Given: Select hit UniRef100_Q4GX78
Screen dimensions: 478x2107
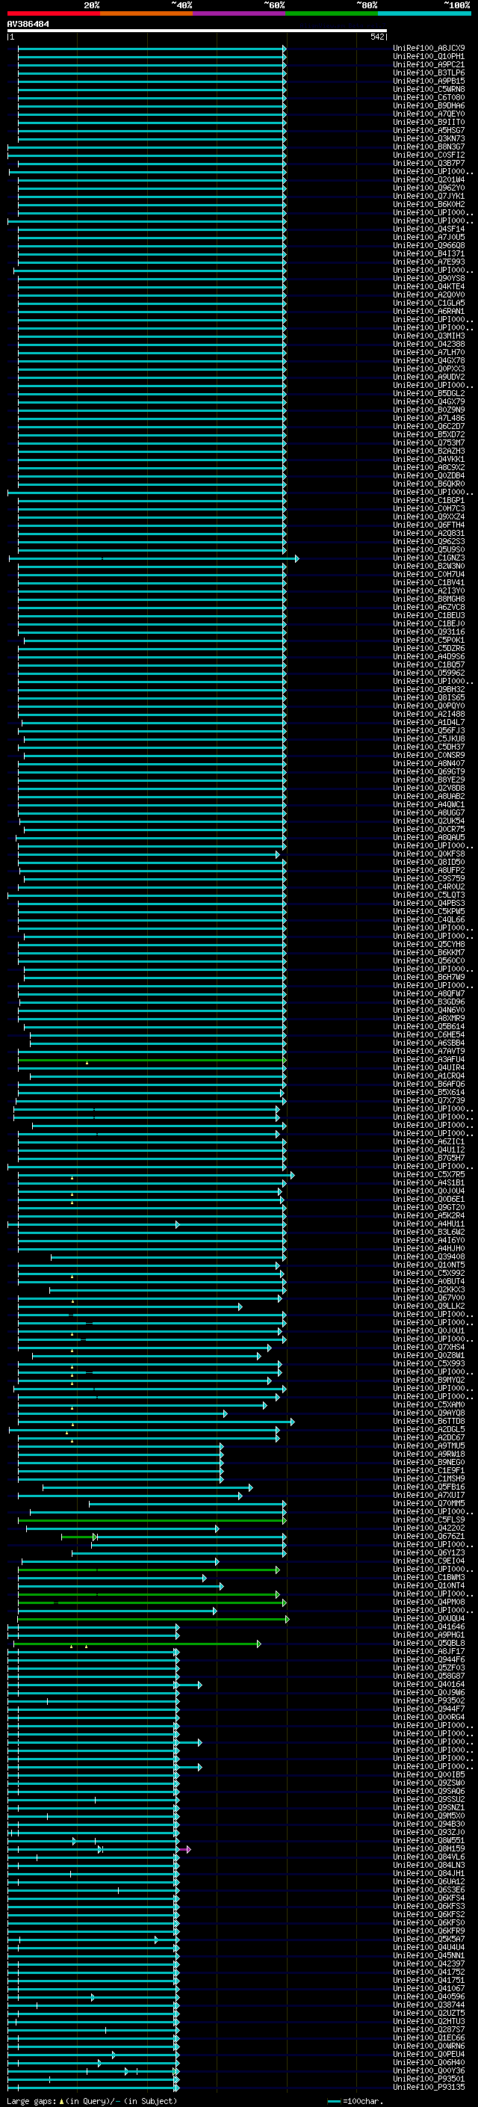Looking at the screenshot, I should point(429,361).
